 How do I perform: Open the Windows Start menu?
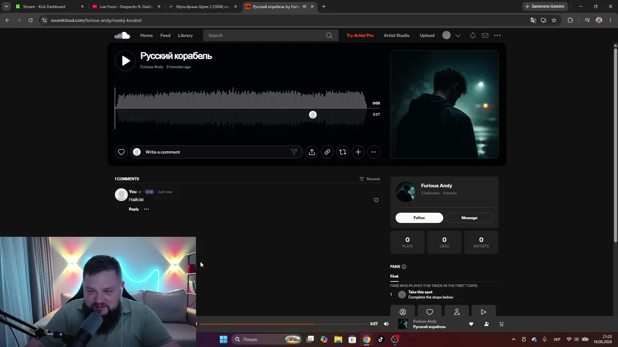click(x=224, y=339)
